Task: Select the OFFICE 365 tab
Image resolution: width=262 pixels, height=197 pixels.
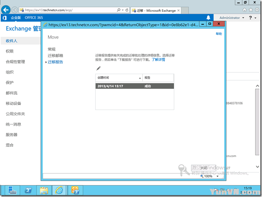Action: (x=34, y=18)
